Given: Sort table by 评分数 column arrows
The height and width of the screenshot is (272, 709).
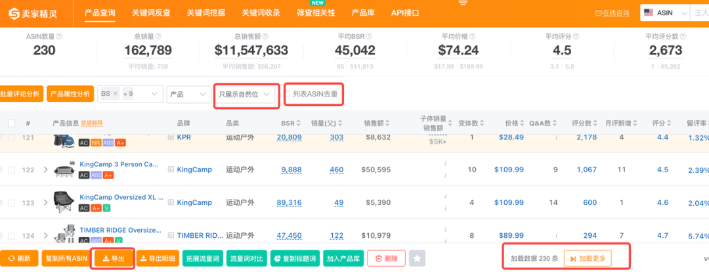Looking at the screenshot, I should tap(596, 123).
